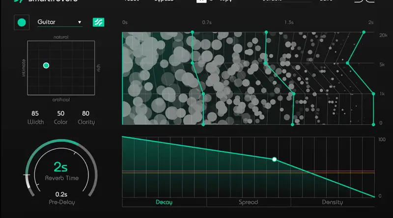The image size is (393, 218).
Task: Select the 20k node of the 2s band line
Action: [364, 32]
